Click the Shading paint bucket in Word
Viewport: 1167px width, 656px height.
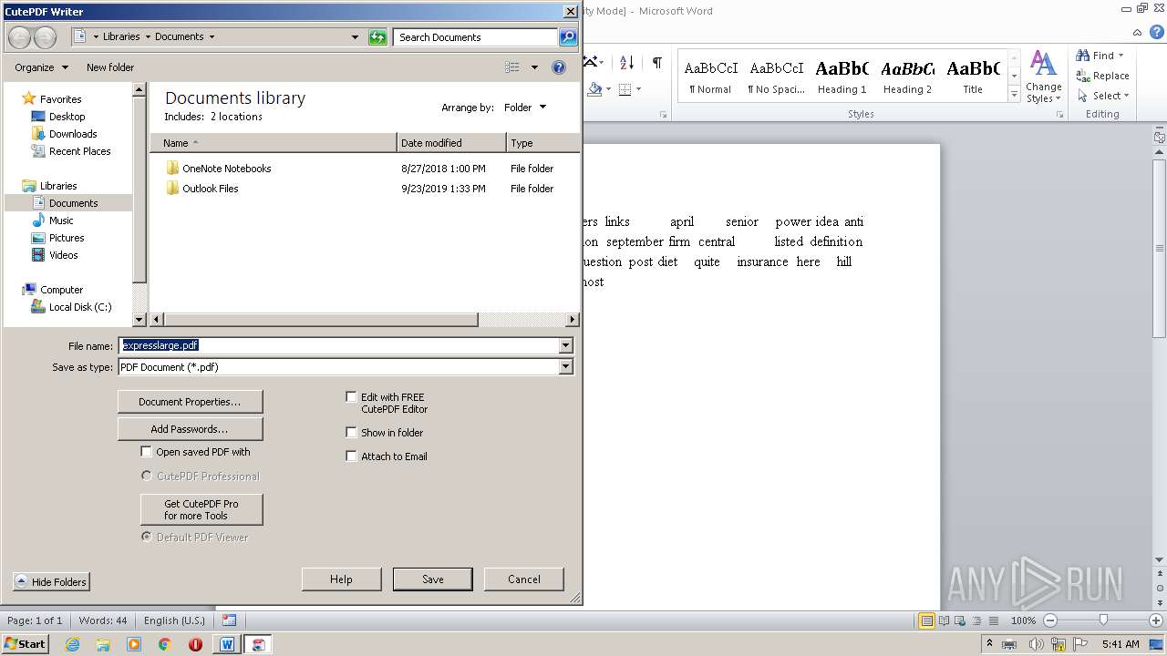594,88
